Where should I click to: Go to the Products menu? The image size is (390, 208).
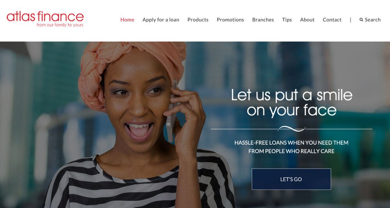(x=198, y=20)
